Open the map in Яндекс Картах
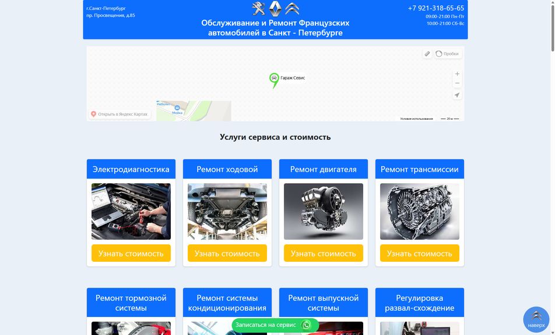 point(120,114)
